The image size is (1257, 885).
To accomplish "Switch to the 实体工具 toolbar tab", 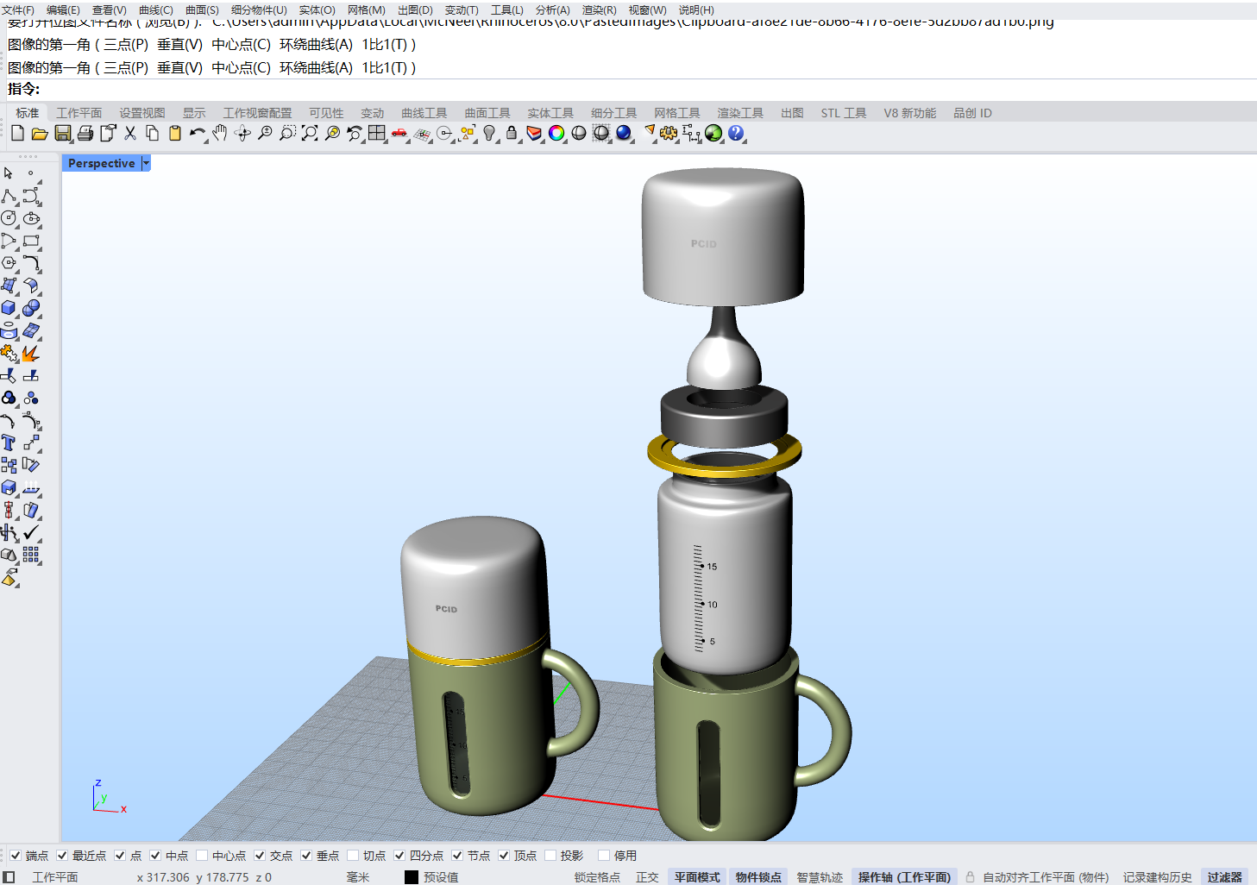I will 550,113.
